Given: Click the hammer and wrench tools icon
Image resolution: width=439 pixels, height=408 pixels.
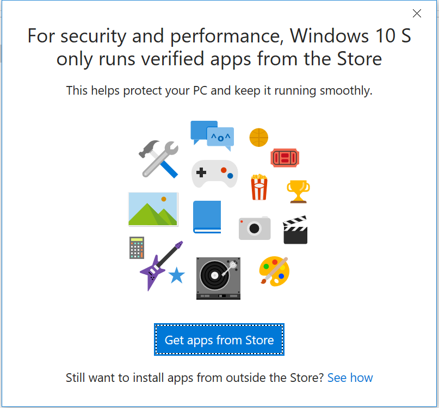Looking at the screenshot, I should point(159,159).
